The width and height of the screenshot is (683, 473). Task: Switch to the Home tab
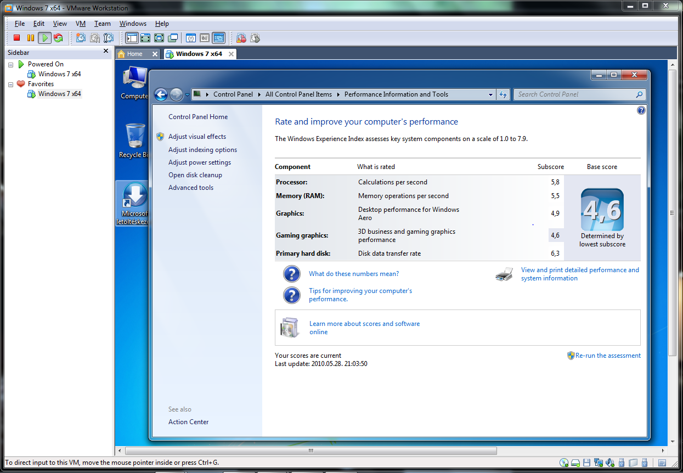(134, 54)
